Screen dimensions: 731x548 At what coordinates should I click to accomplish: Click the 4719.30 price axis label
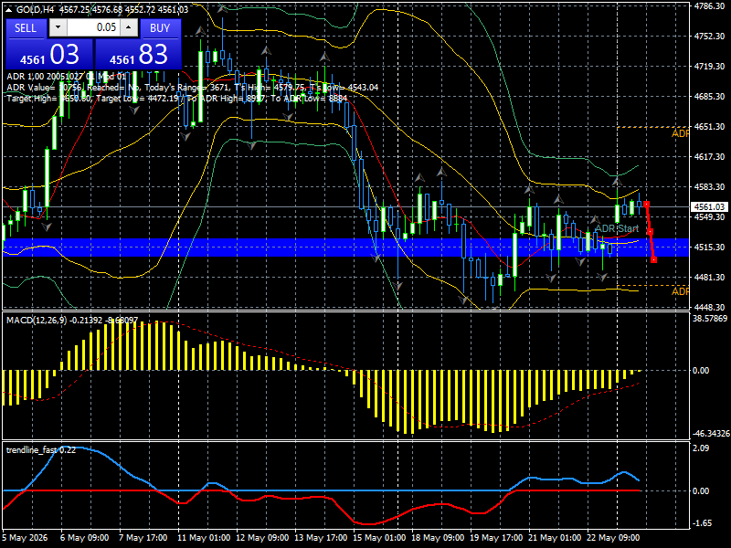point(709,67)
